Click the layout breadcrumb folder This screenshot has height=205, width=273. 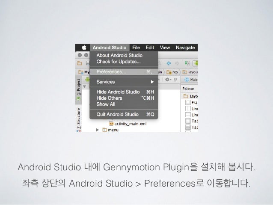click(x=190, y=72)
